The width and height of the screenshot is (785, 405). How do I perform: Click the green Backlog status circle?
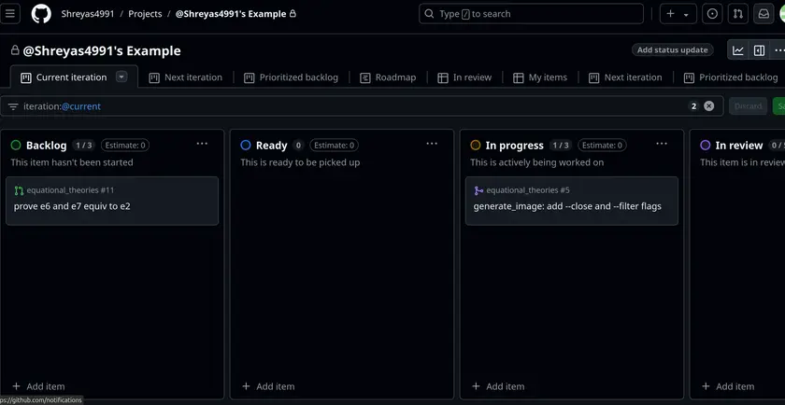point(16,145)
